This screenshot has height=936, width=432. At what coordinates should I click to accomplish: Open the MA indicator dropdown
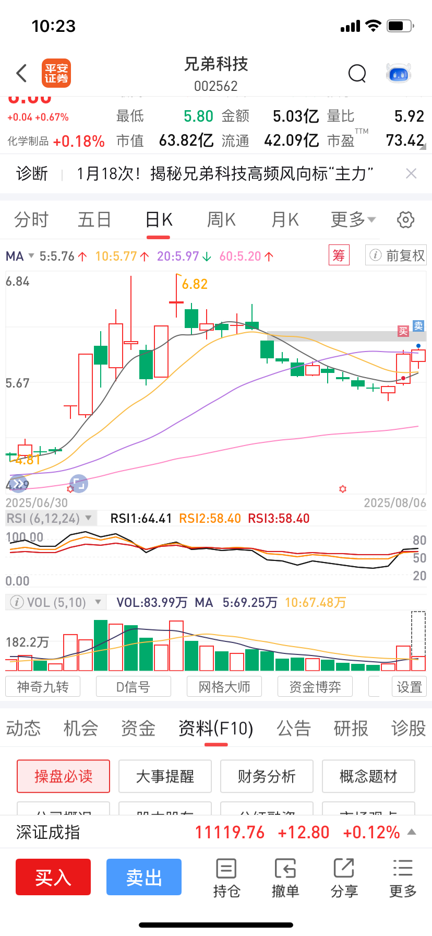tap(20, 256)
